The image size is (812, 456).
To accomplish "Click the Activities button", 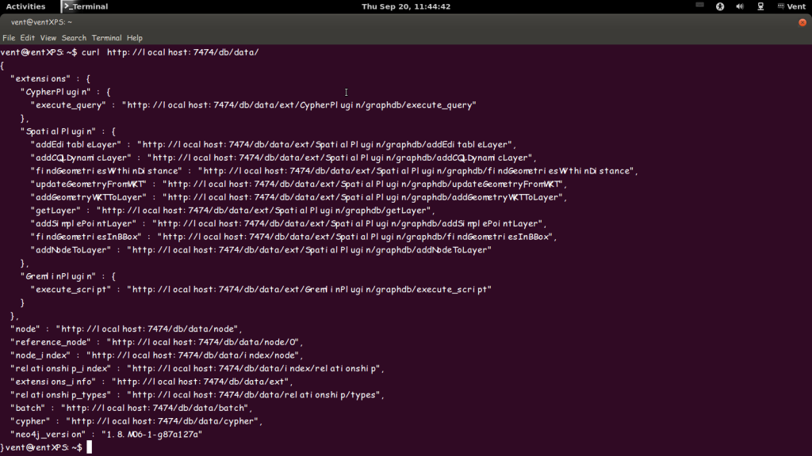I will coord(25,6).
